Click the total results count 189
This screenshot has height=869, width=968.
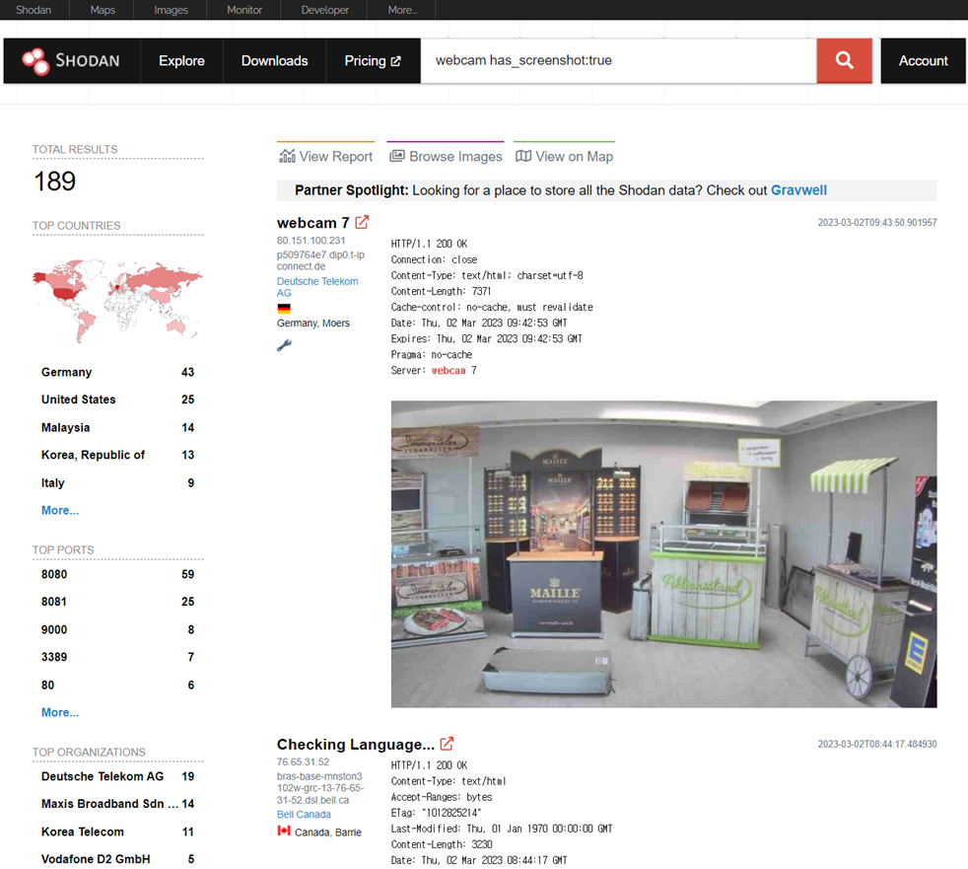coord(55,181)
